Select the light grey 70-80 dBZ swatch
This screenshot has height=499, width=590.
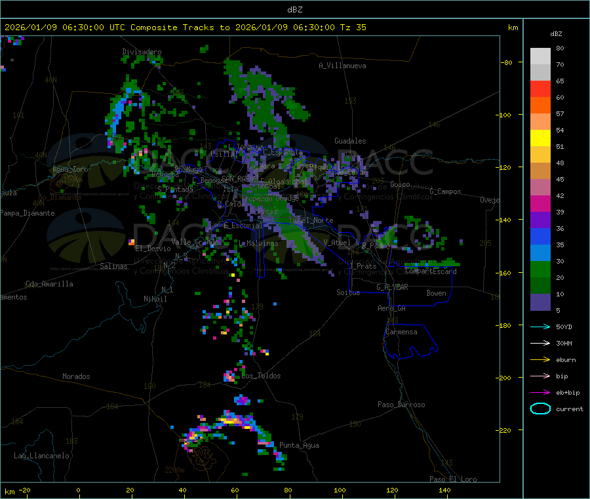[540, 56]
